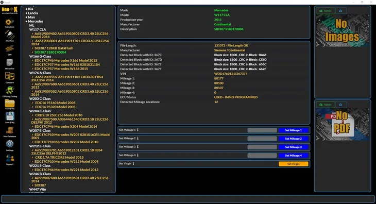
Task: Select A6519003001 A6519011701 CRD3.60 entry
Action: pyautogui.click(x=70, y=42)
